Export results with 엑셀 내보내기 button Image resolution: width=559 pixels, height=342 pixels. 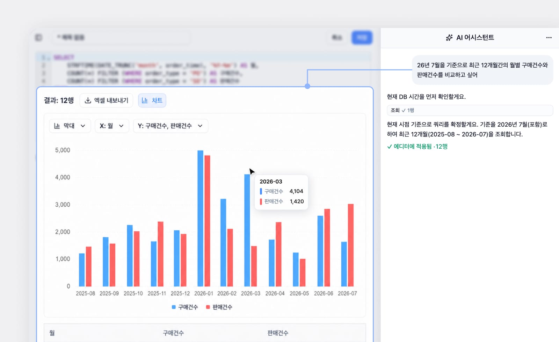106,101
